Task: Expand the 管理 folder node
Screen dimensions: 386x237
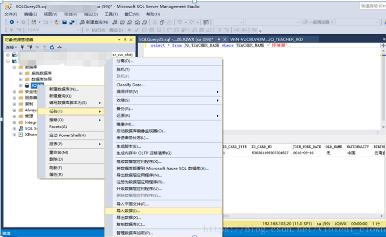Action: 14,116
